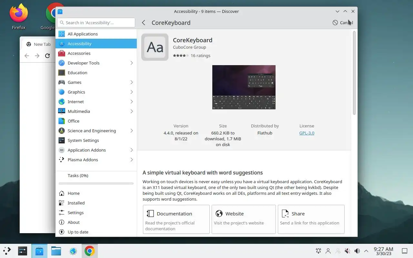Open the Education category label

77,73
